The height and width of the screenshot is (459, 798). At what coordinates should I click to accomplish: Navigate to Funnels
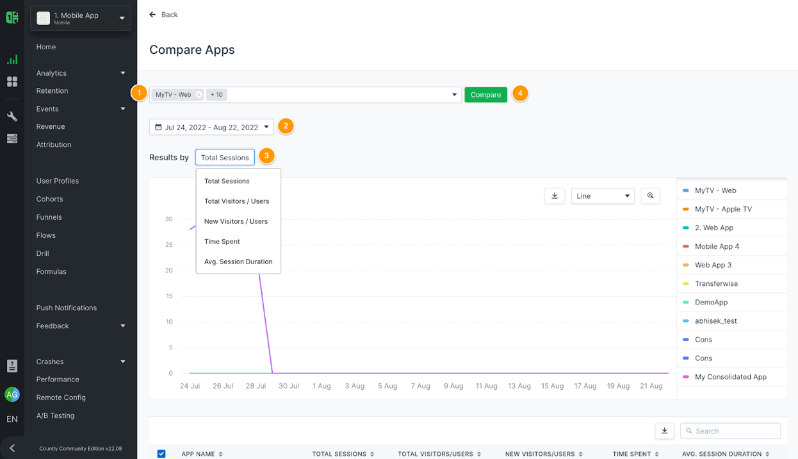click(49, 217)
